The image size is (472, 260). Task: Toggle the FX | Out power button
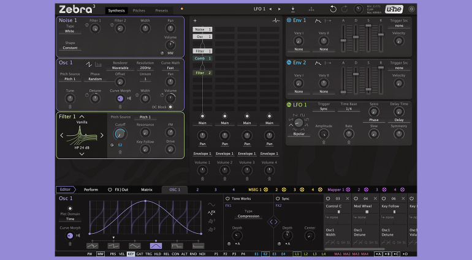(x=109, y=190)
